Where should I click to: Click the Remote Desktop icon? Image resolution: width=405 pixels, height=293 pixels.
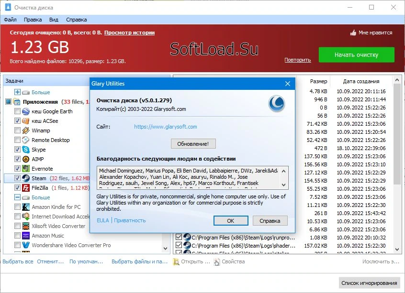click(25, 140)
